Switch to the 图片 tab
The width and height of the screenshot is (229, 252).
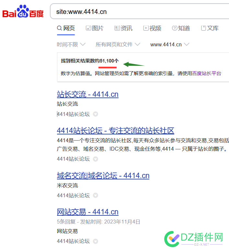pos(95,28)
